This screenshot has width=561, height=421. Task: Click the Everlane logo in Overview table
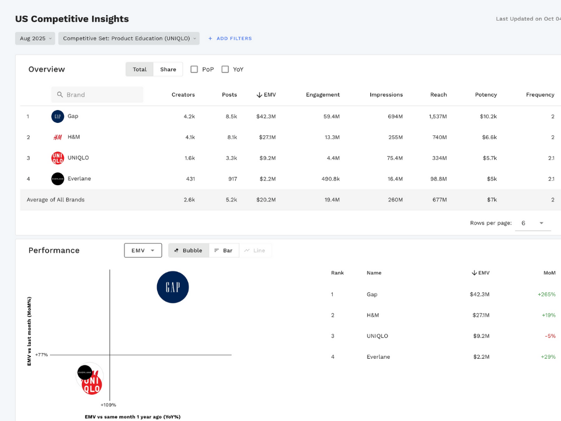click(57, 179)
